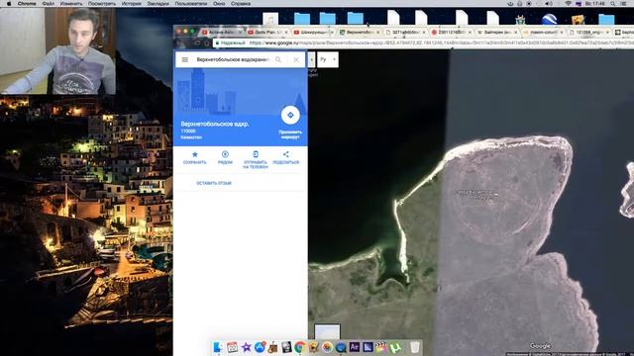The image size is (634, 356).
Task: Click the blue directions route icon
Action: point(290,115)
